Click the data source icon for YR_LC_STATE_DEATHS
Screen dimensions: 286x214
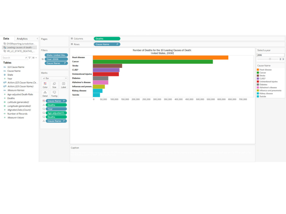[5, 51]
